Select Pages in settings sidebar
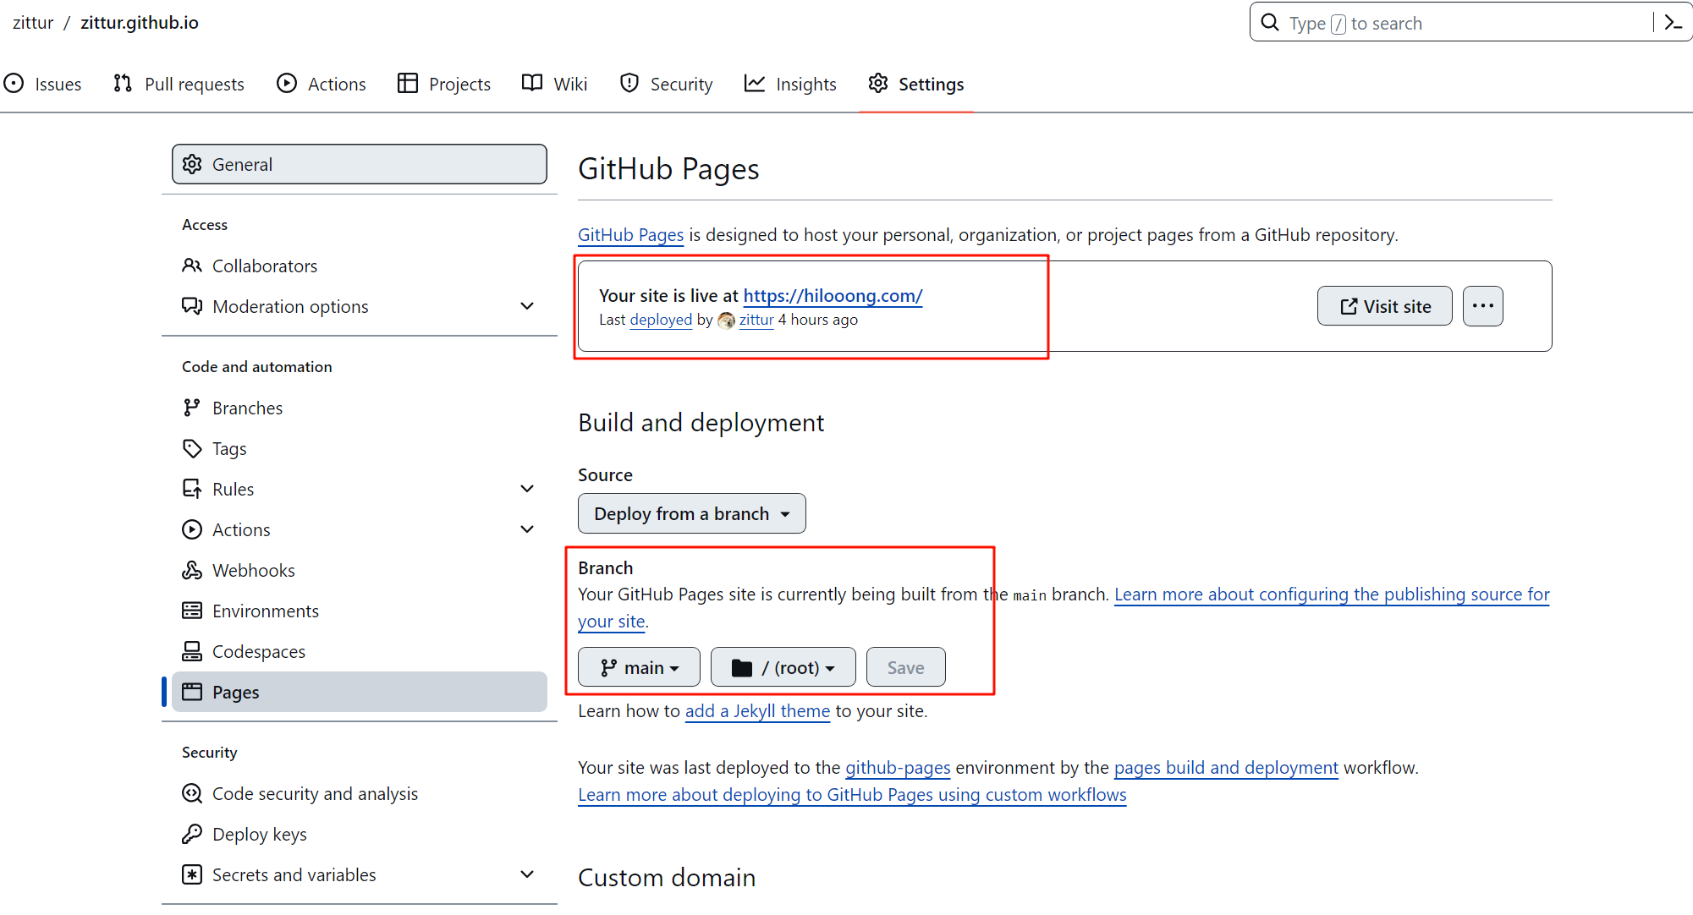Screen dimensions: 1693x915 click(360, 692)
